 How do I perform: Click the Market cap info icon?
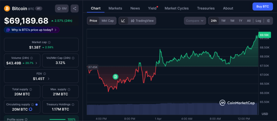[49, 42]
